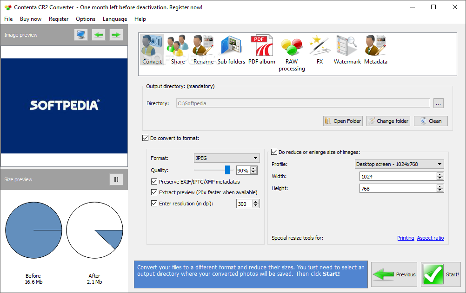The width and height of the screenshot is (466, 293).
Task: Increase dpi resolution with up arrow
Action: coord(256,202)
